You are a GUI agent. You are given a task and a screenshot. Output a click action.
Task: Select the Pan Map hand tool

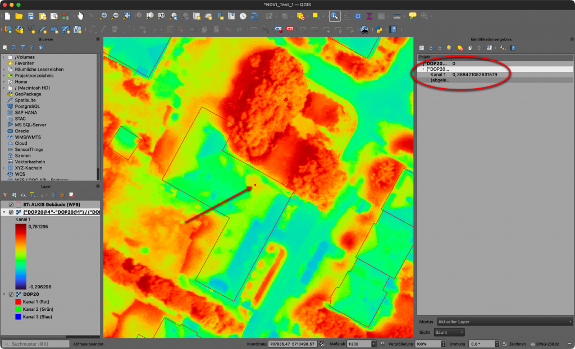click(80, 16)
